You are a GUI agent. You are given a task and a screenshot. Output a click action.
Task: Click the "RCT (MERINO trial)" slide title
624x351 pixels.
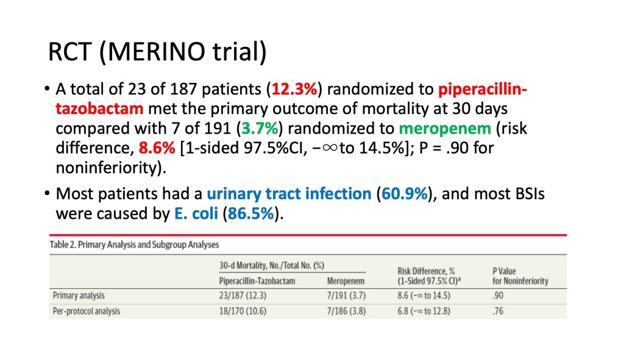pos(157,52)
